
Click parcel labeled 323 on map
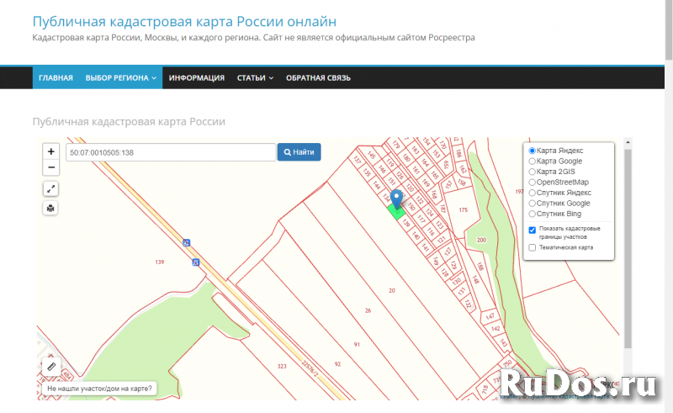click(282, 366)
